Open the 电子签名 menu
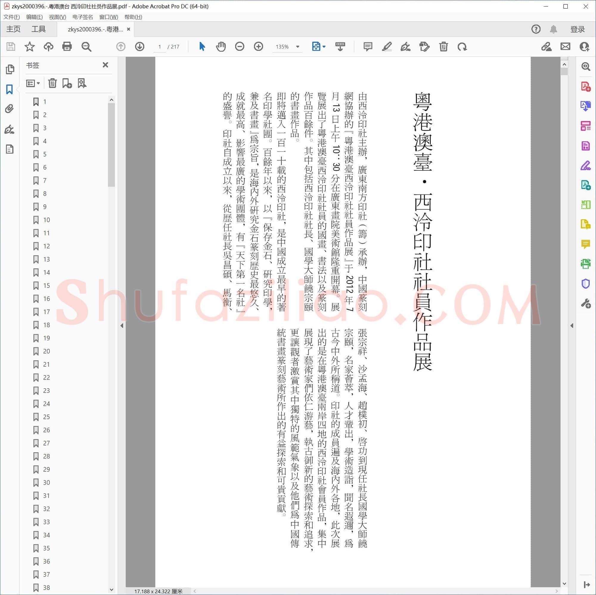The height and width of the screenshot is (595, 596). point(83,17)
